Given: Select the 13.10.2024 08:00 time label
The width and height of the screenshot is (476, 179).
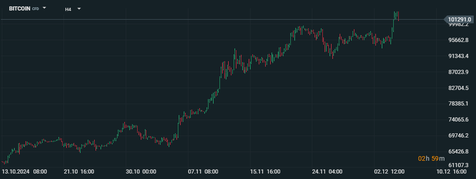Looking at the screenshot, I should tap(24, 172).
